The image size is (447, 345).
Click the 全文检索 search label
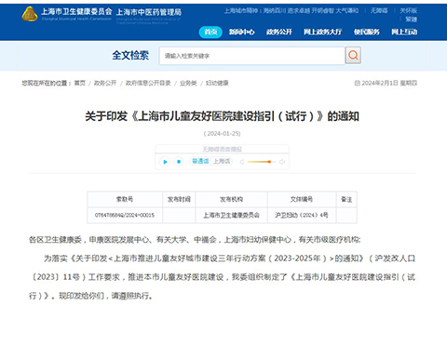[x=130, y=56]
